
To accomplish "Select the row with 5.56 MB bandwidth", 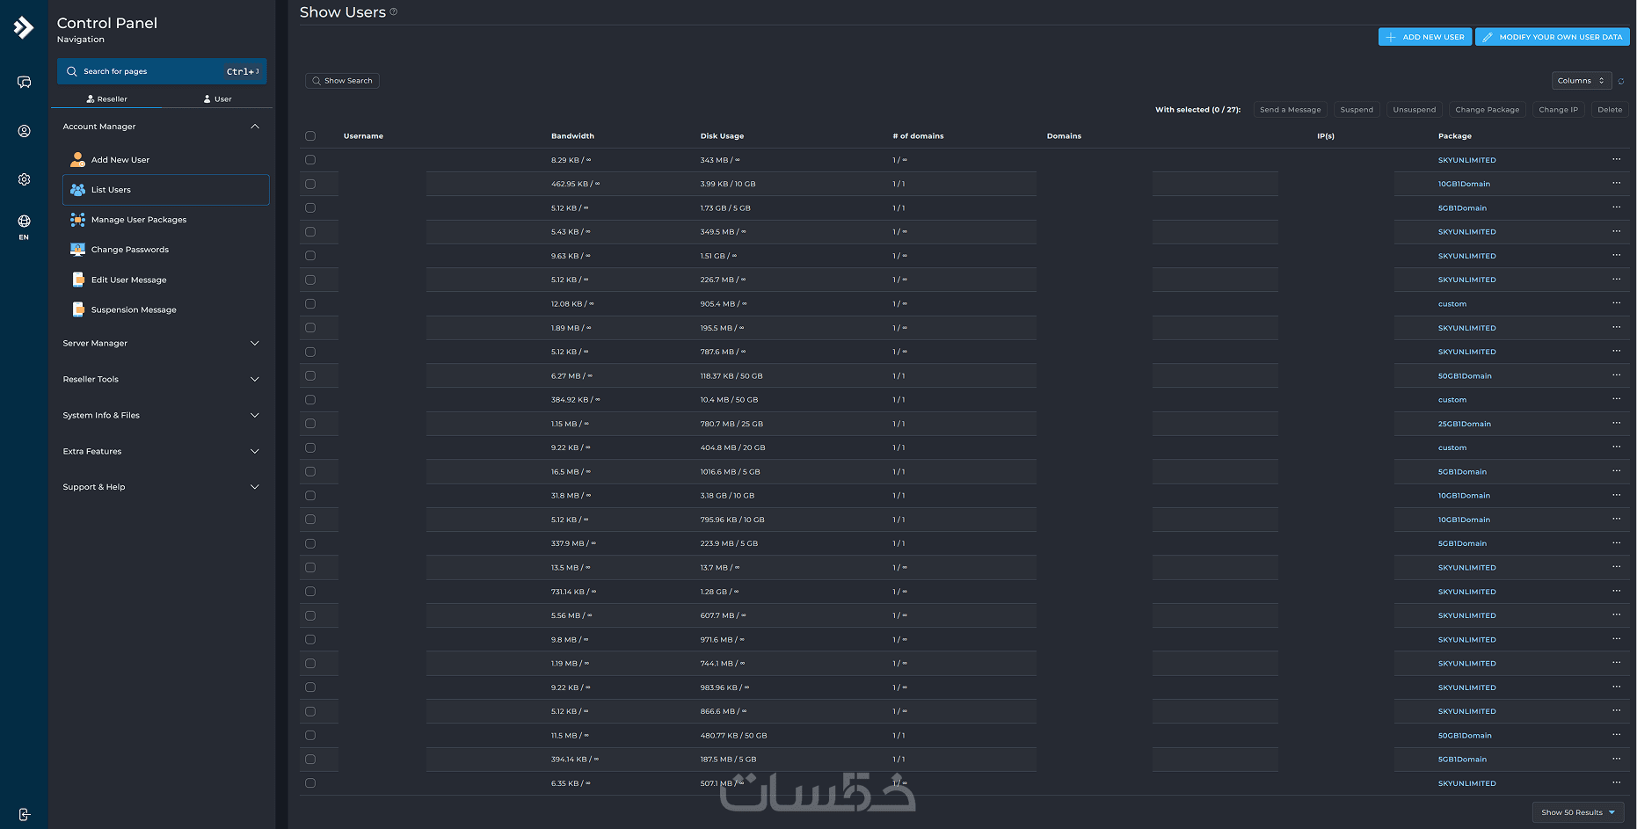I will pyautogui.click(x=310, y=615).
